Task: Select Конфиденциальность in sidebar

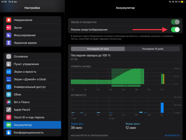Action: pyautogui.click(x=32, y=132)
